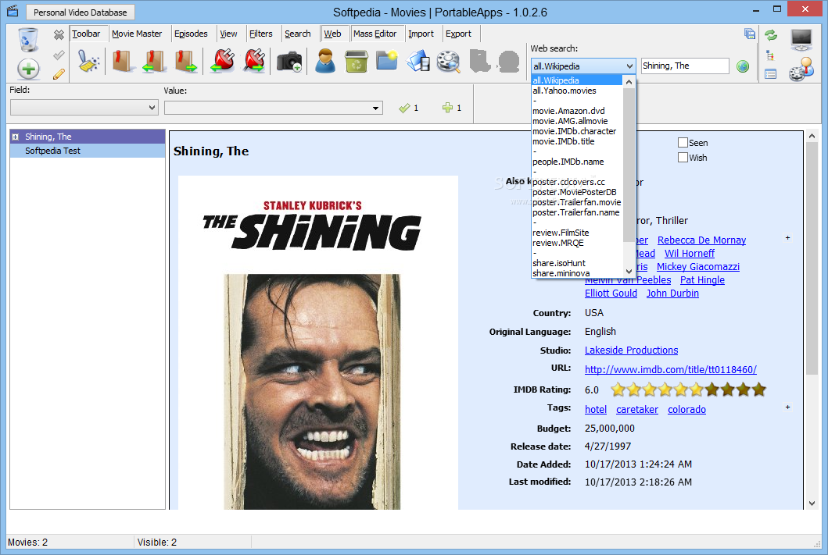Select review.FilmSite from the list
Viewport: 828px width, 555px height.
(x=561, y=233)
